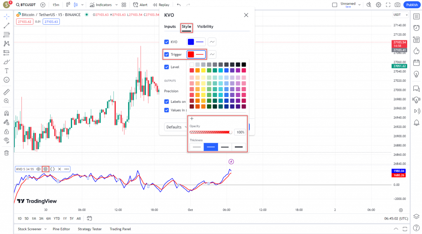
Task: Open the Unnamed layout dropdown arrow
Action: pyautogui.click(x=359, y=5)
